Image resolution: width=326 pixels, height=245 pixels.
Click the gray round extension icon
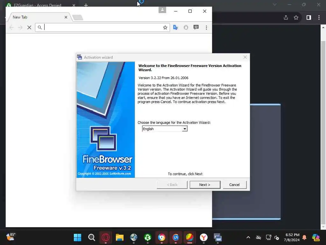point(186,27)
